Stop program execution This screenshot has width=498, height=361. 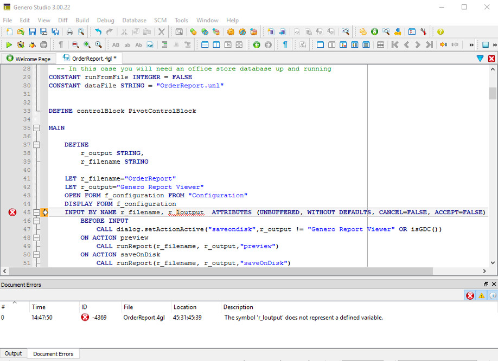(43, 45)
